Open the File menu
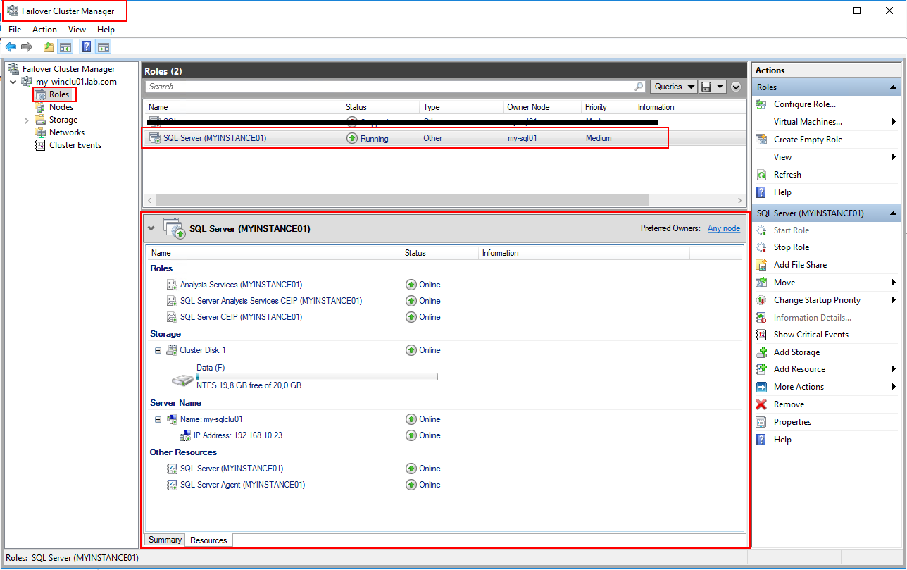This screenshot has height=570, width=907. tap(15, 30)
